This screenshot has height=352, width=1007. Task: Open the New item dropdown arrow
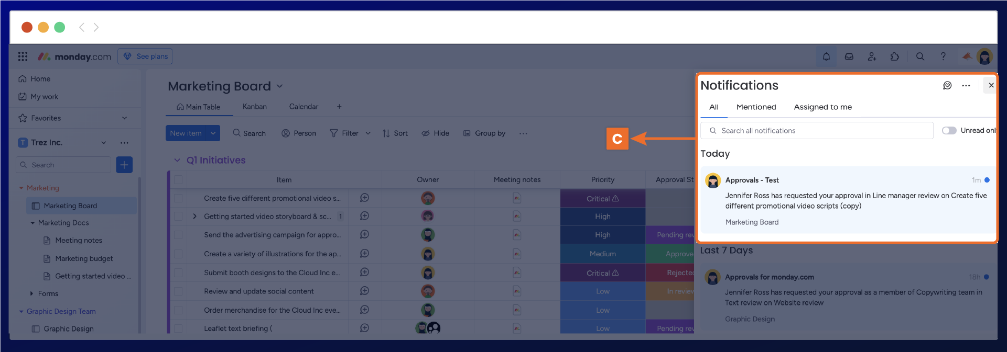tap(213, 133)
